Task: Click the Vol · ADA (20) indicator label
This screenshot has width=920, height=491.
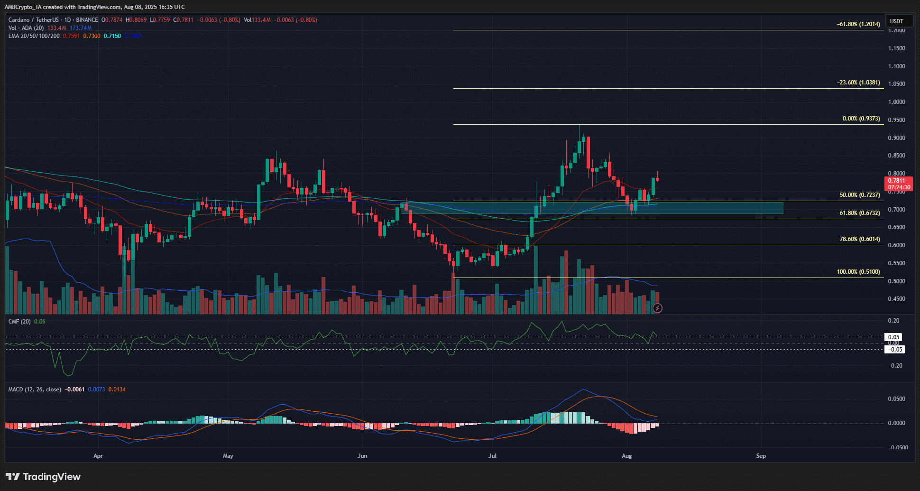Action: 26,28
